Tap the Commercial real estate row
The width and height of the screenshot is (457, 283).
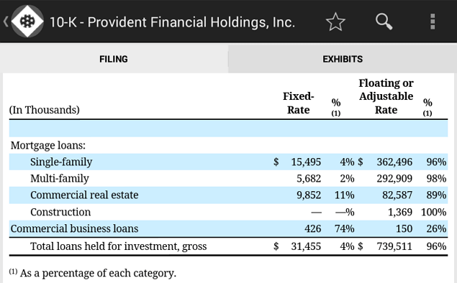(x=228, y=195)
